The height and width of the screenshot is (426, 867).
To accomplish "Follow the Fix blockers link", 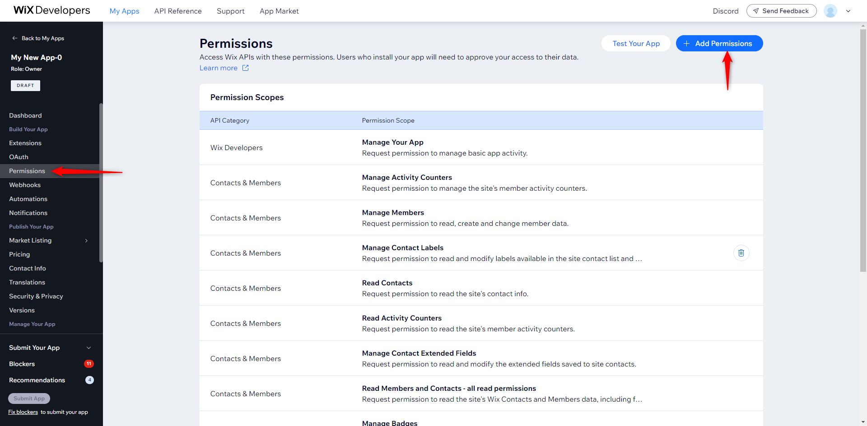I will click(x=23, y=412).
